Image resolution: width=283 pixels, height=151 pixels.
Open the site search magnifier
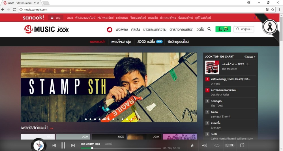point(209,29)
